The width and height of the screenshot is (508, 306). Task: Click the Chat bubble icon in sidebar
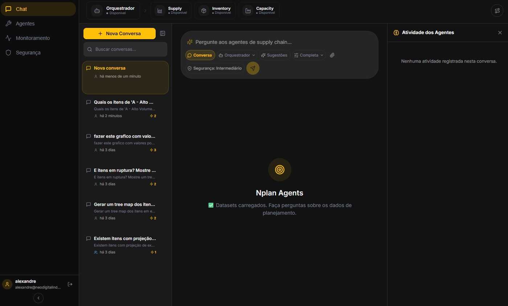pos(8,9)
